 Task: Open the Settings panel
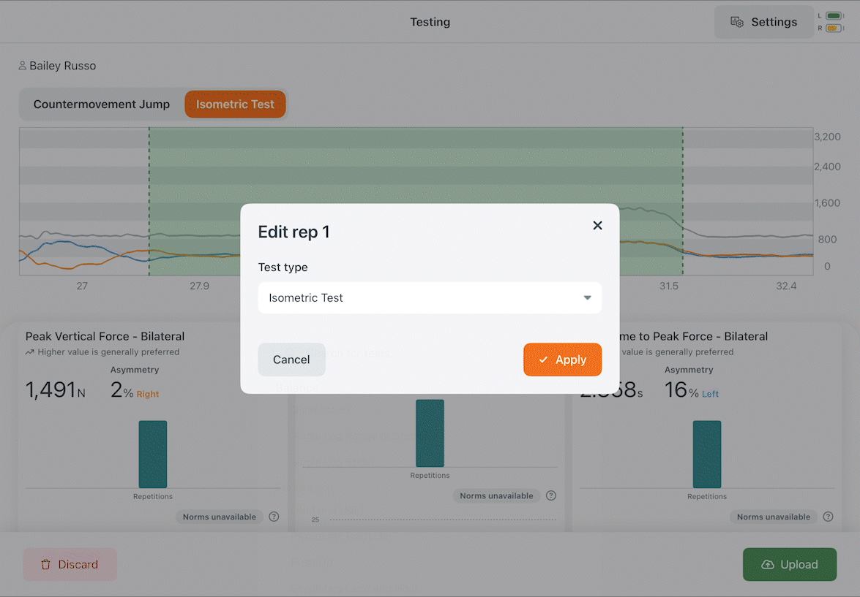coord(763,22)
